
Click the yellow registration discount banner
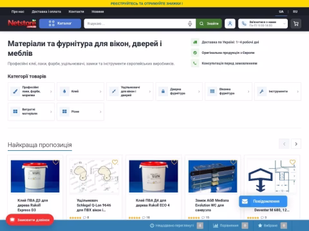(x=147, y=3)
